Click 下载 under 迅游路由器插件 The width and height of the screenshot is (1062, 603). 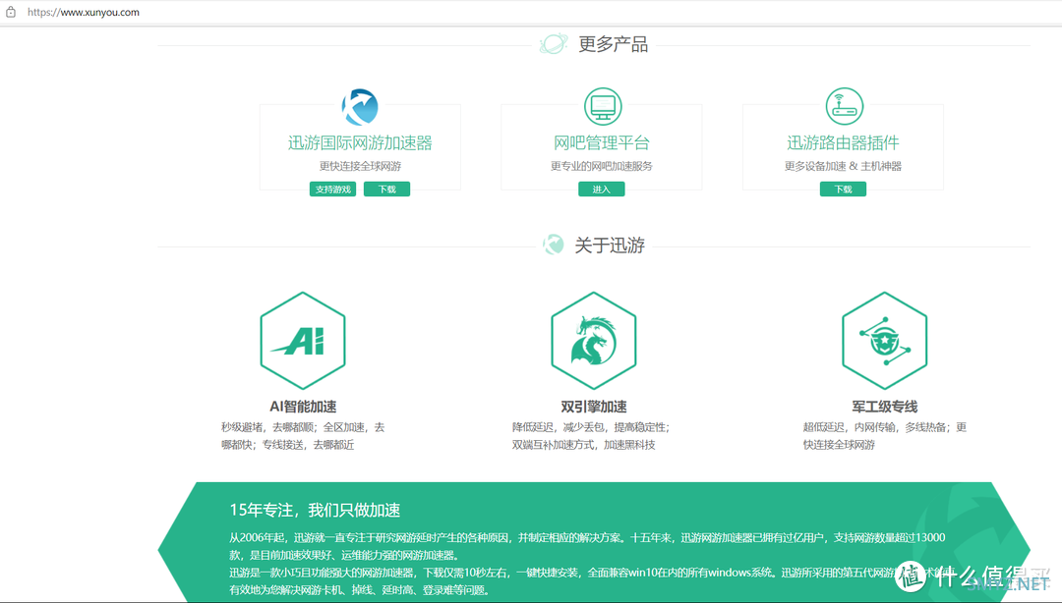[x=844, y=190]
